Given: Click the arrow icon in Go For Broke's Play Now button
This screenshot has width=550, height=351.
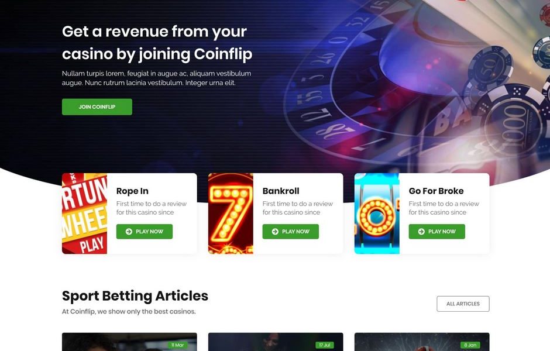Looking at the screenshot, I should (421, 232).
